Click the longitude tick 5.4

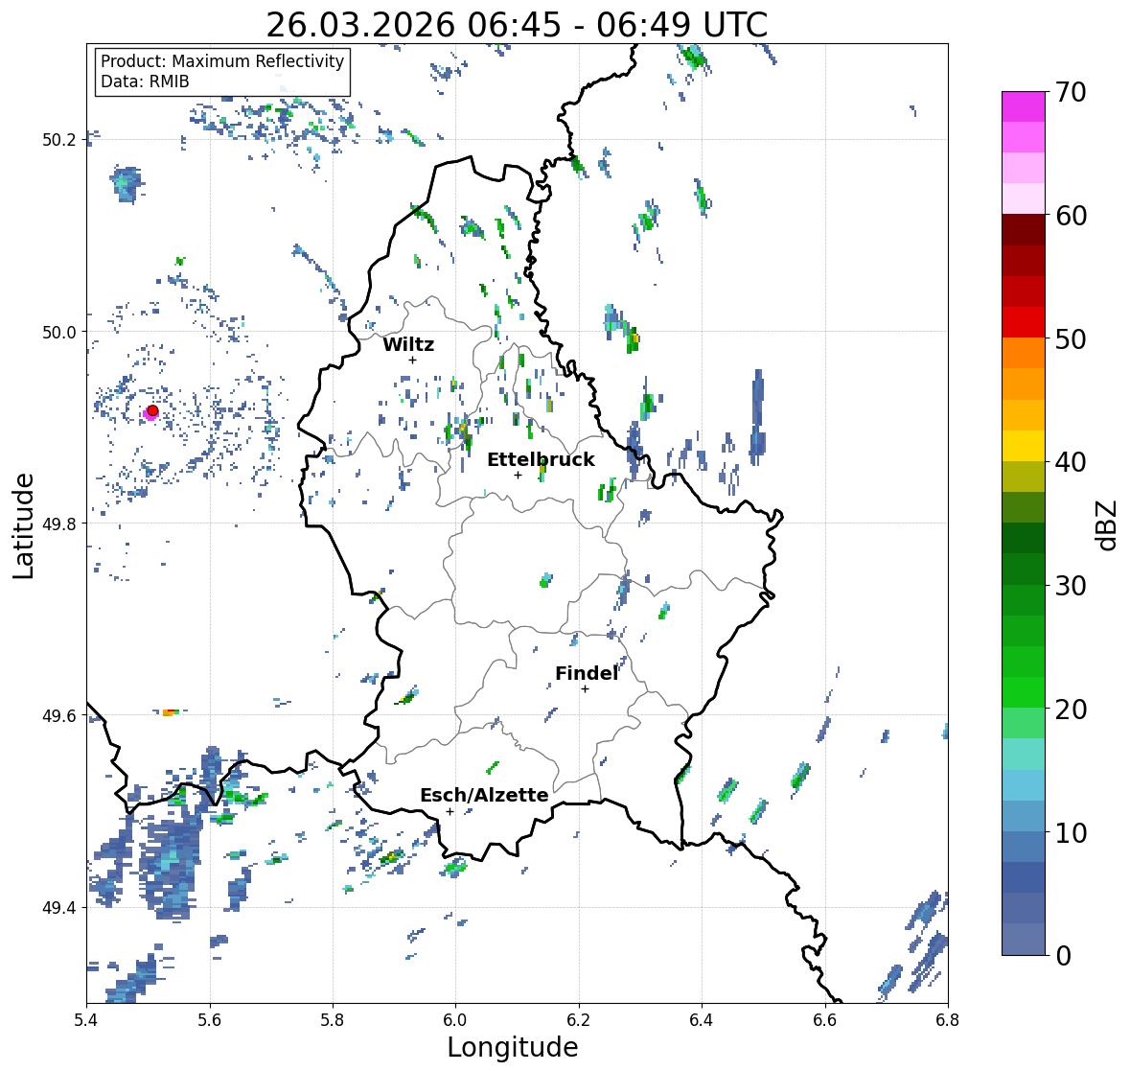click(86, 1020)
